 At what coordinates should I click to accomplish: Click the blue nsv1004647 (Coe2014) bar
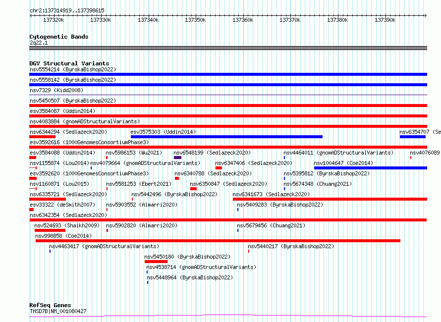pyautogui.click(x=371, y=168)
